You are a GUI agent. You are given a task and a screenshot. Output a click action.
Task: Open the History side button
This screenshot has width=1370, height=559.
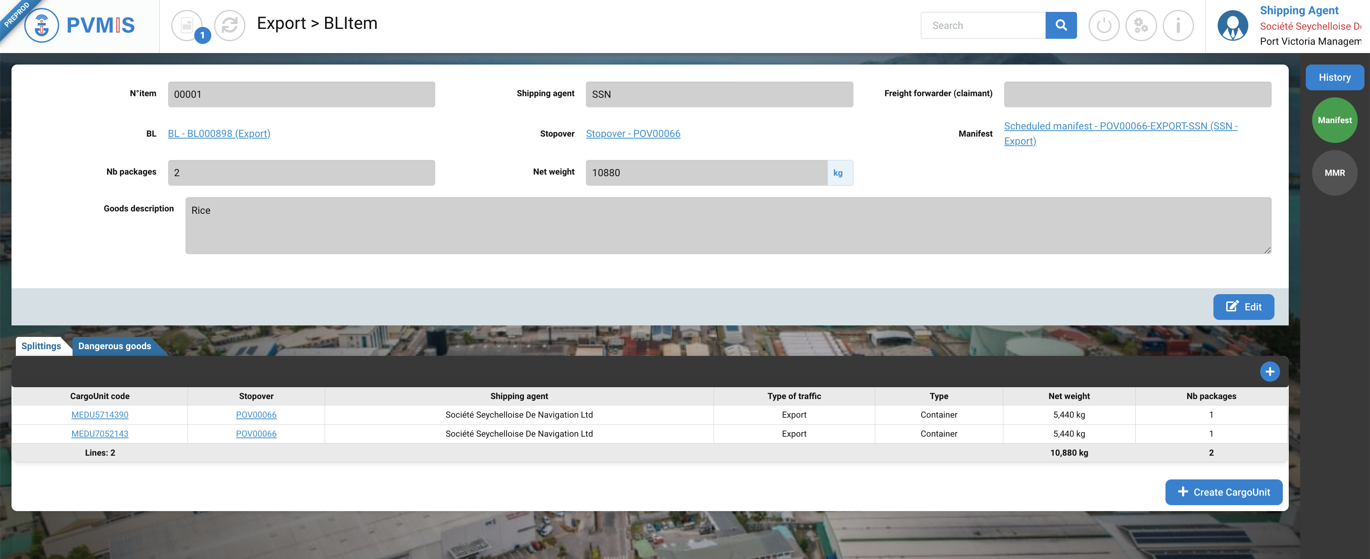(1334, 77)
